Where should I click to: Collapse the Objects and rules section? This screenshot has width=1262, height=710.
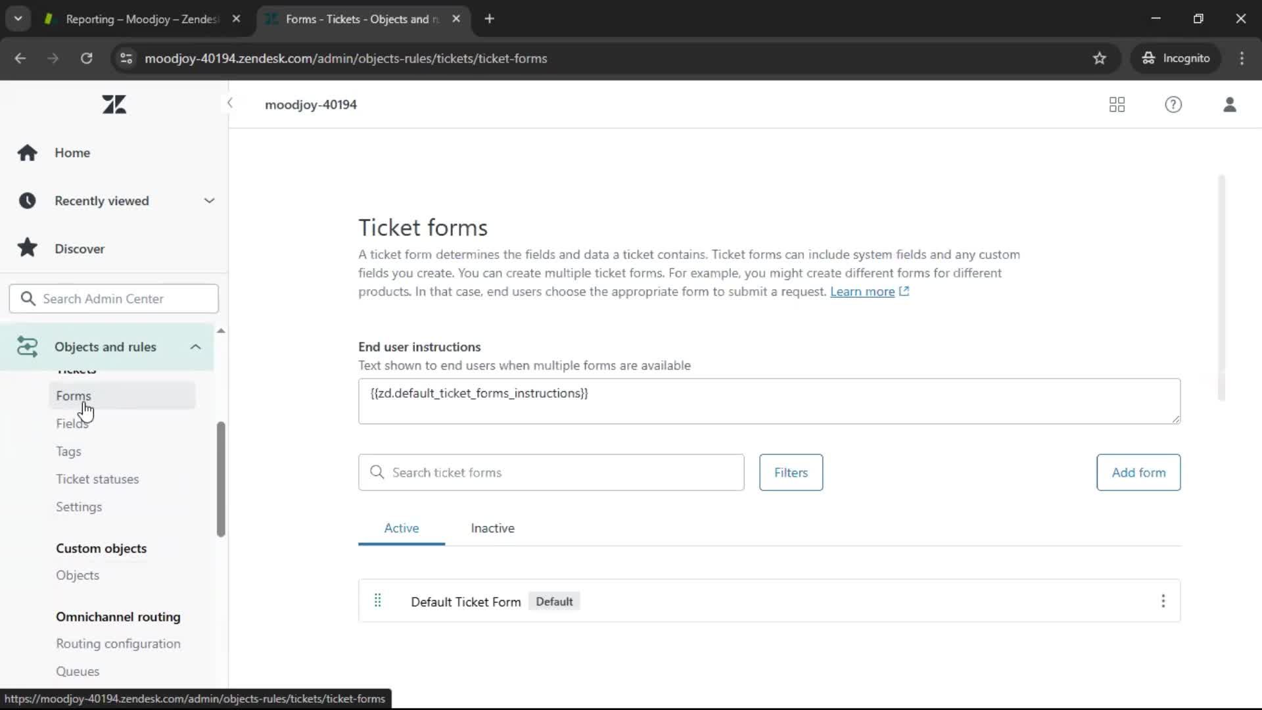coord(195,346)
